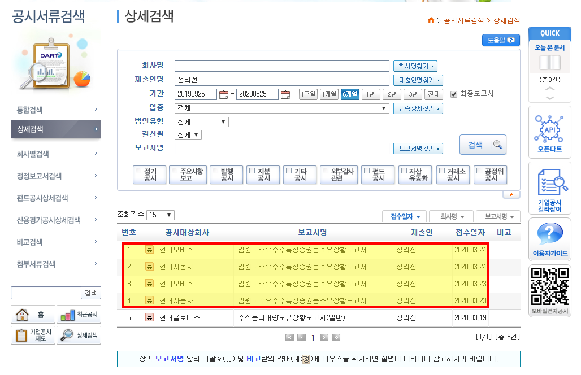Collapse the search panel with orange arrow
This screenshot has width=581, height=375.
(511, 195)
